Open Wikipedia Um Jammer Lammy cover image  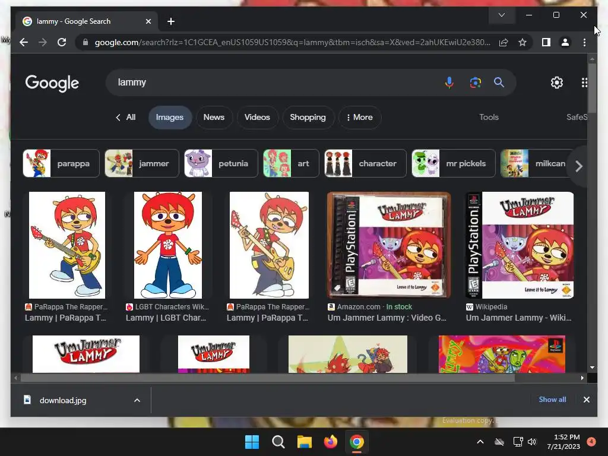pyautogui.click(x=520, y=245)
